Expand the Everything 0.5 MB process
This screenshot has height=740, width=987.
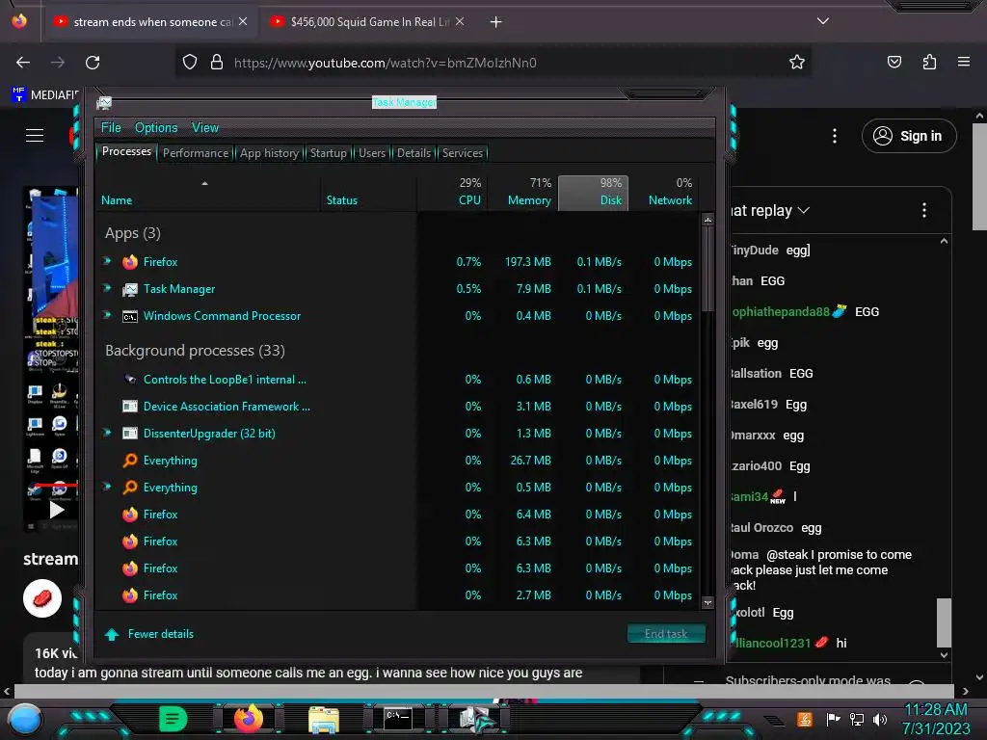(x=108, y=487)
